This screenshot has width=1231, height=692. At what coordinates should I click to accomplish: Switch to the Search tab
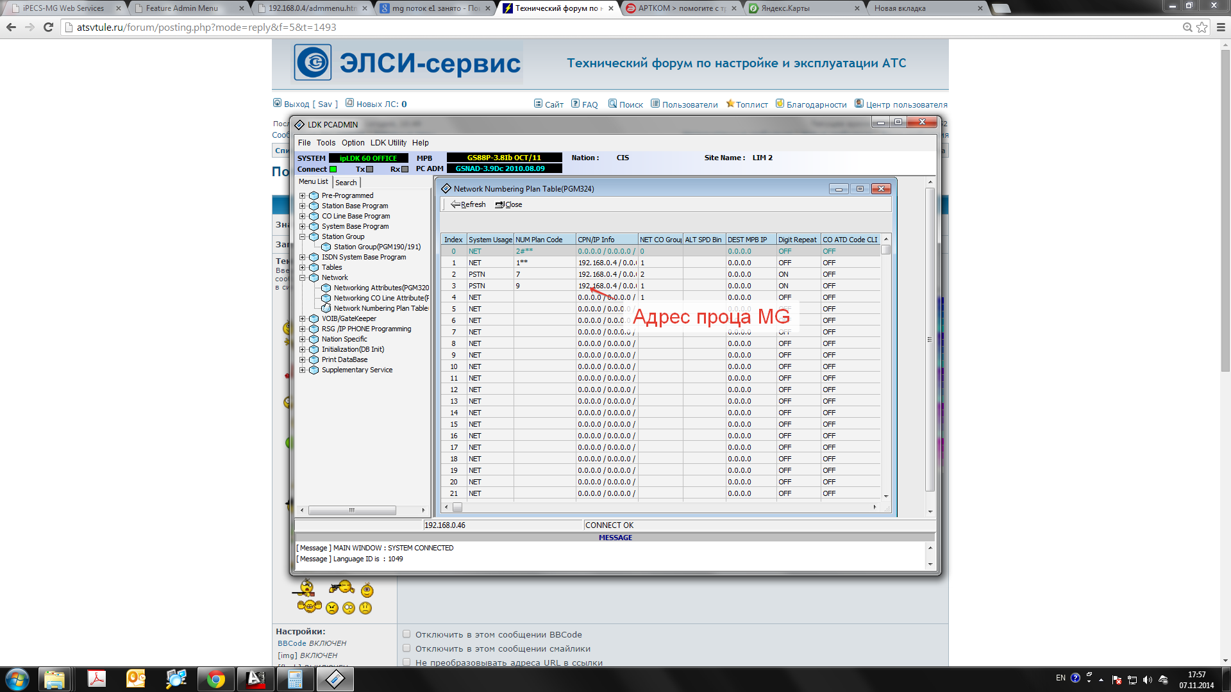click(346, 183)
